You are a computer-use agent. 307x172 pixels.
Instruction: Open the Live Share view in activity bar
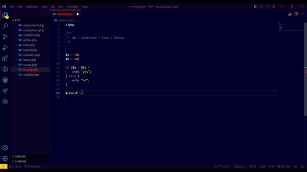click(x=5, y=91)
